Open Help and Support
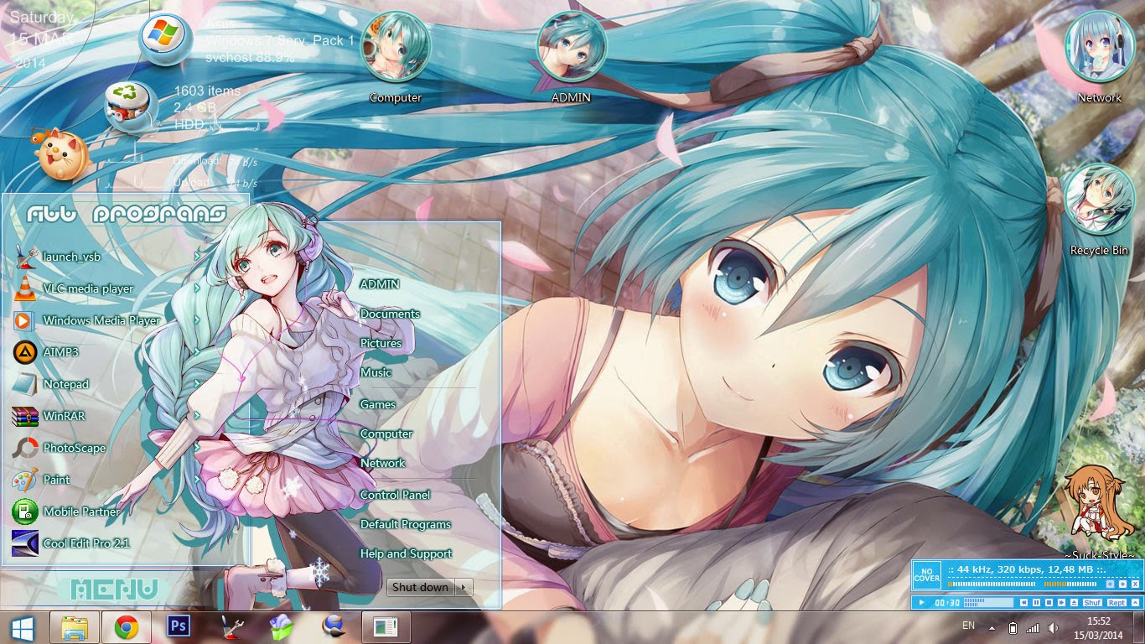Image resolution: width=1145 pixels, height=644 pixels. pyautogui.click(x=406, y=553)
